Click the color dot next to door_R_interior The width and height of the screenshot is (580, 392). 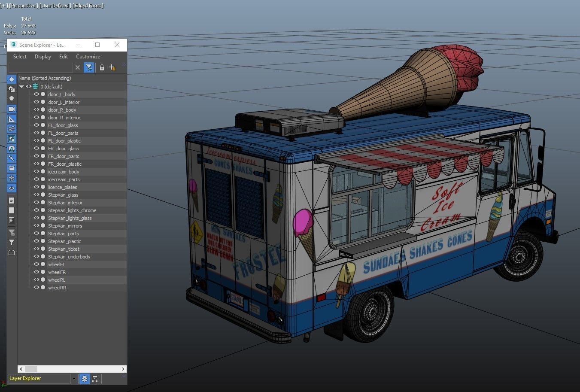[43, 118]
